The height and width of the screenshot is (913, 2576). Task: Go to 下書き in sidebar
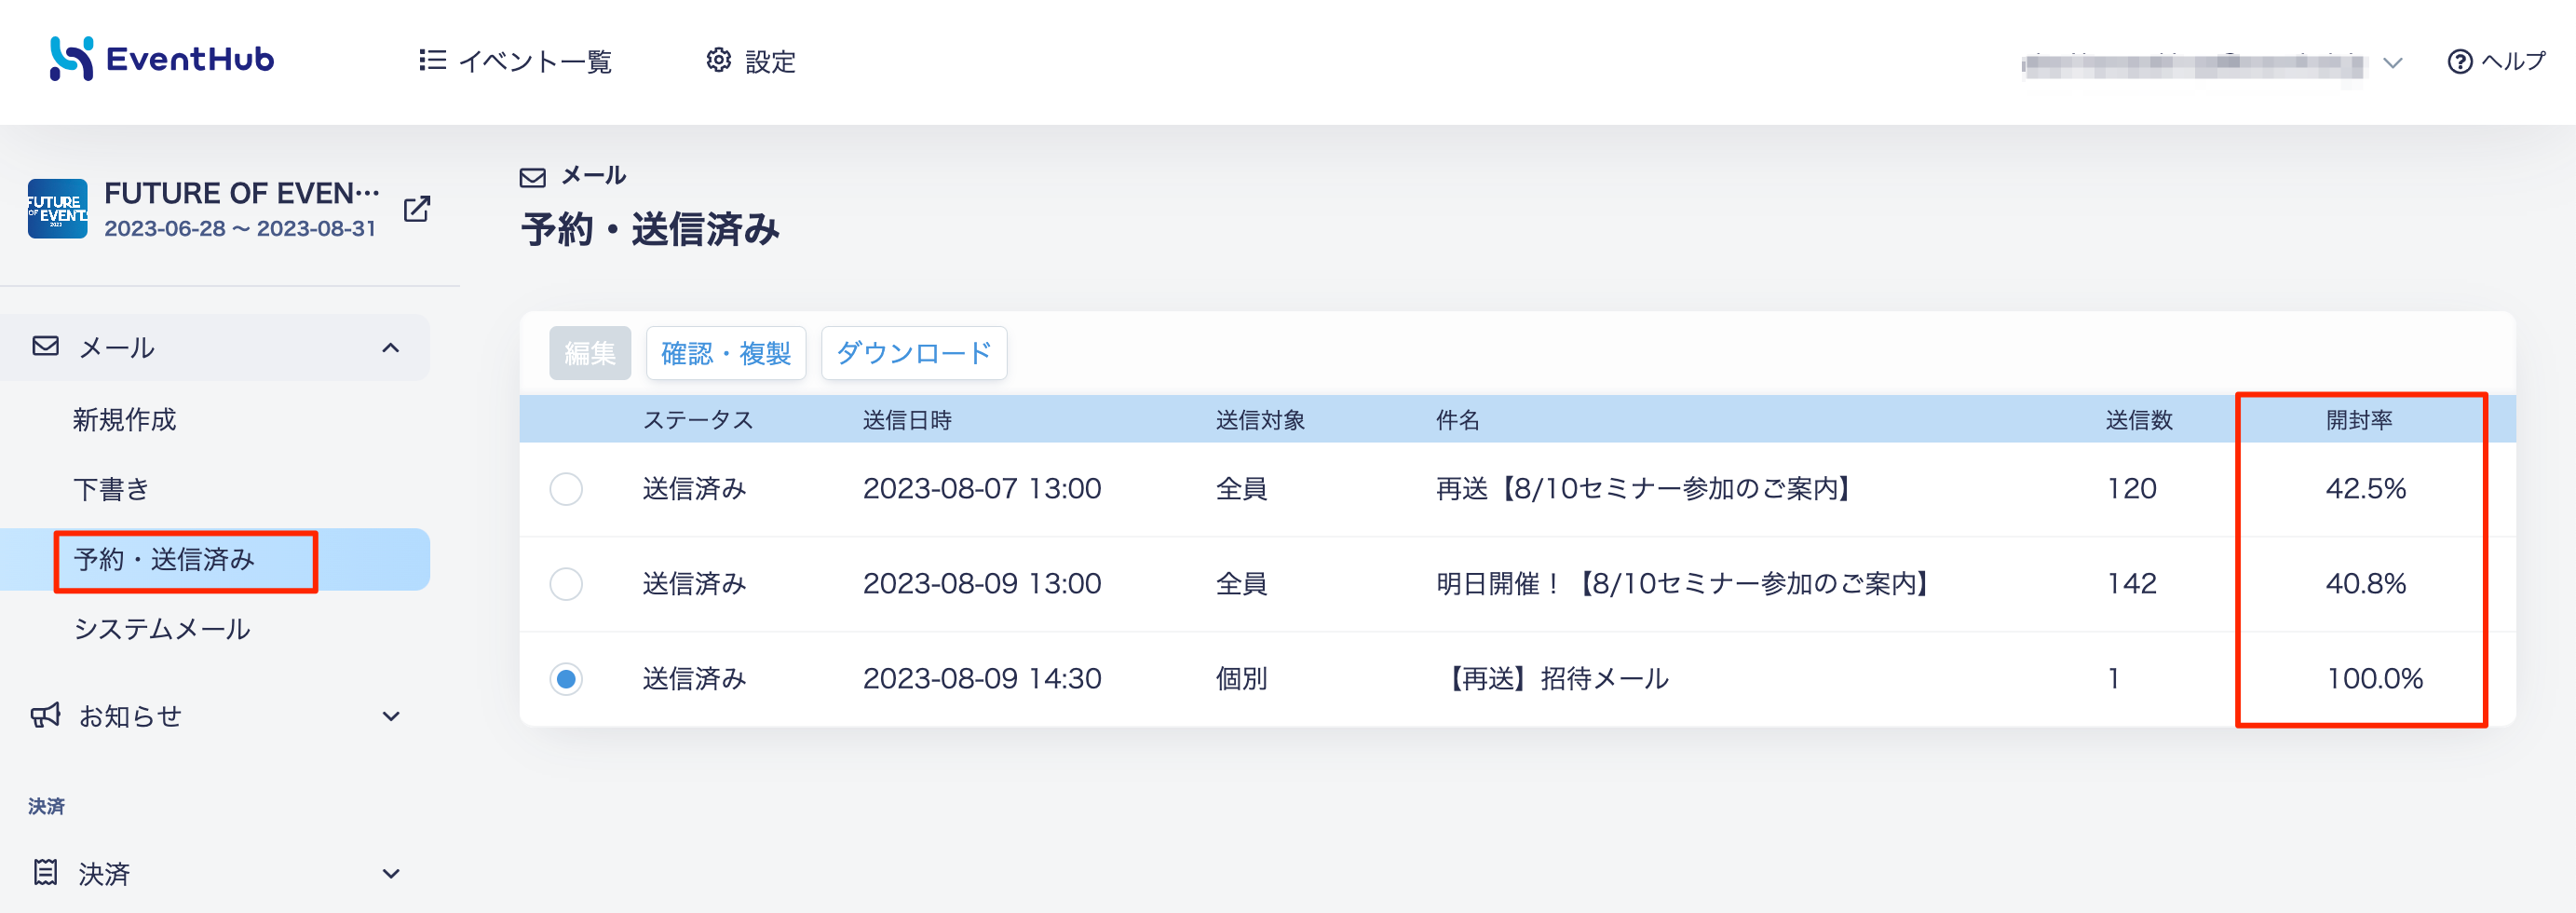pyautogui.click(x=111, y=489)
